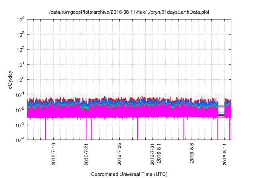
Task: Click the 2016-7-21 date label
Action: [86, 154]
